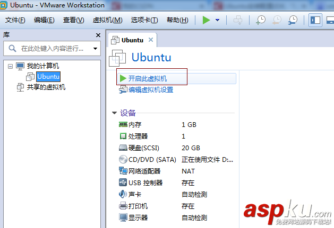Click the magnifier search icon in library

point(12,48)
